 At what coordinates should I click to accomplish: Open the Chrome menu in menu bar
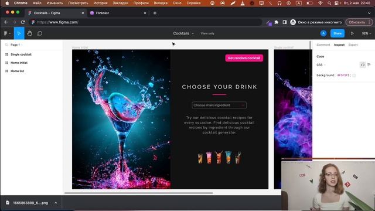(21, 3)
